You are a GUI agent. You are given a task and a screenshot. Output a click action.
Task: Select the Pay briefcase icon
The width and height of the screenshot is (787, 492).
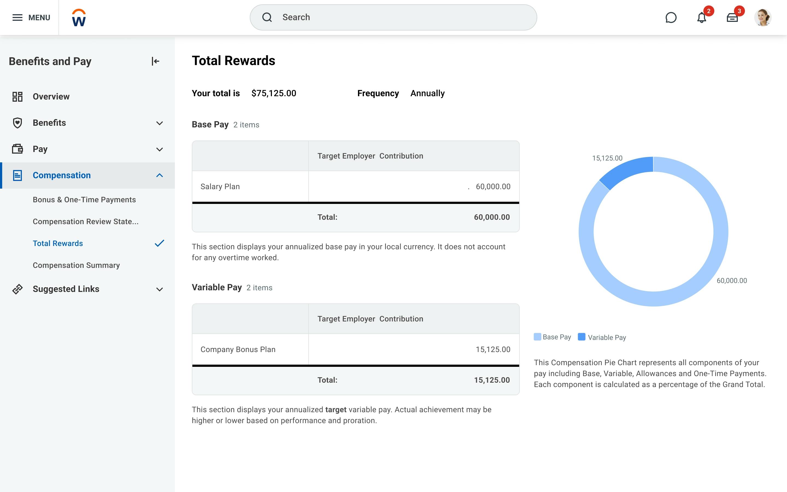pyautogui.click(x=17, y=149)
